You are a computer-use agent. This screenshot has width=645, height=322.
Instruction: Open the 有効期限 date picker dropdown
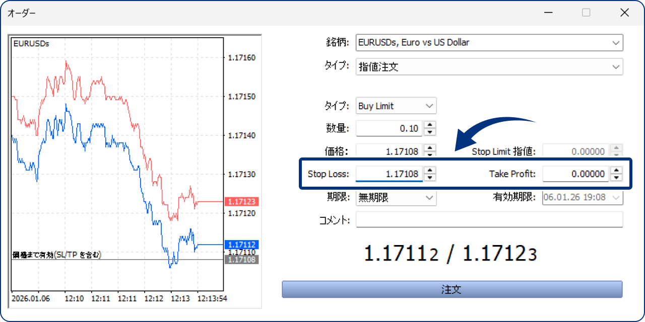pyautogui.click(x=616, y=198)
